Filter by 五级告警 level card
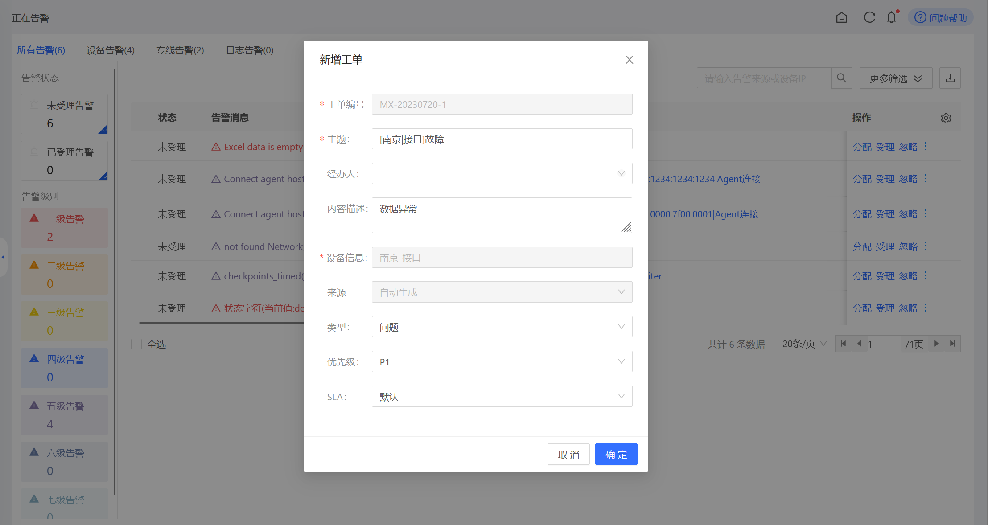This screenshot has height=525, width=988. [x=64, y=415]
